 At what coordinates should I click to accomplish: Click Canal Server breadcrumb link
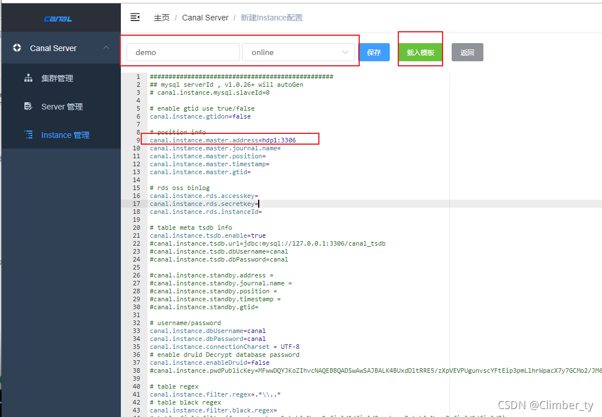[x=205, y=18]
